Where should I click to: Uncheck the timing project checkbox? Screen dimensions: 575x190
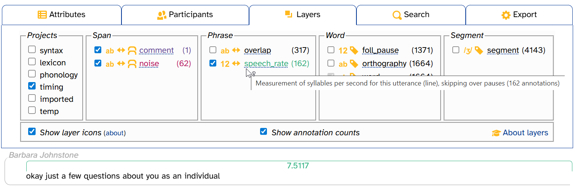[x=32, y=86]
